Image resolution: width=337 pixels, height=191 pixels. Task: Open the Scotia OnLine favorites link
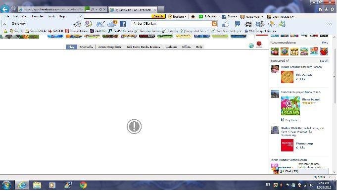(77, 31)
